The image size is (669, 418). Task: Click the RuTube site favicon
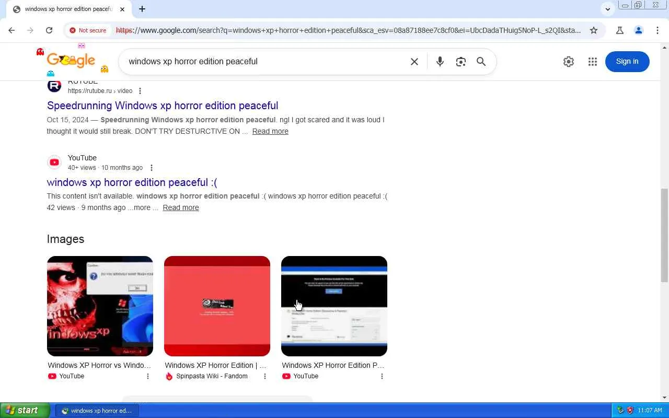pos(54,85)
